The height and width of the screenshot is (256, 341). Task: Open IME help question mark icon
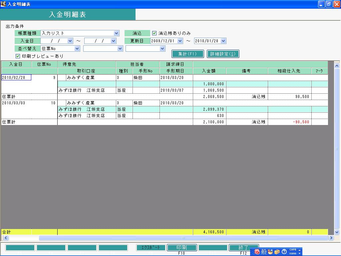(x=284, y=252)
